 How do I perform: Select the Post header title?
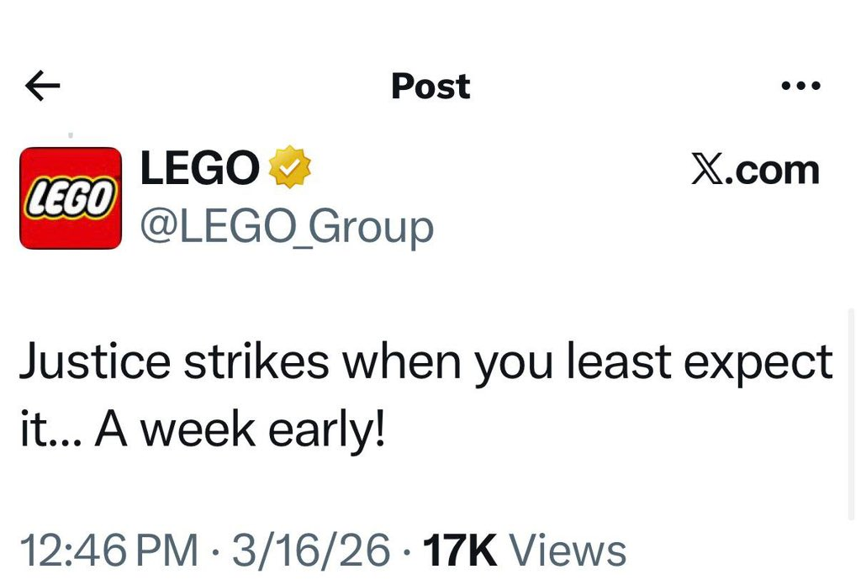tap(430, 86)
